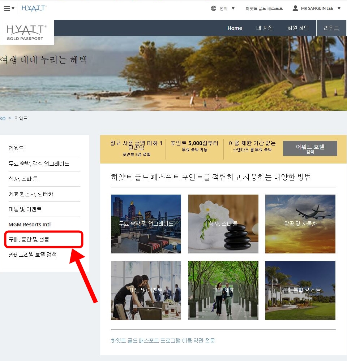Screen dimensions: 347x361
Task: Open 하얏트 골드 패스포트 프로그램 이용 약관 전문 link
Action: tap(163, 340)
